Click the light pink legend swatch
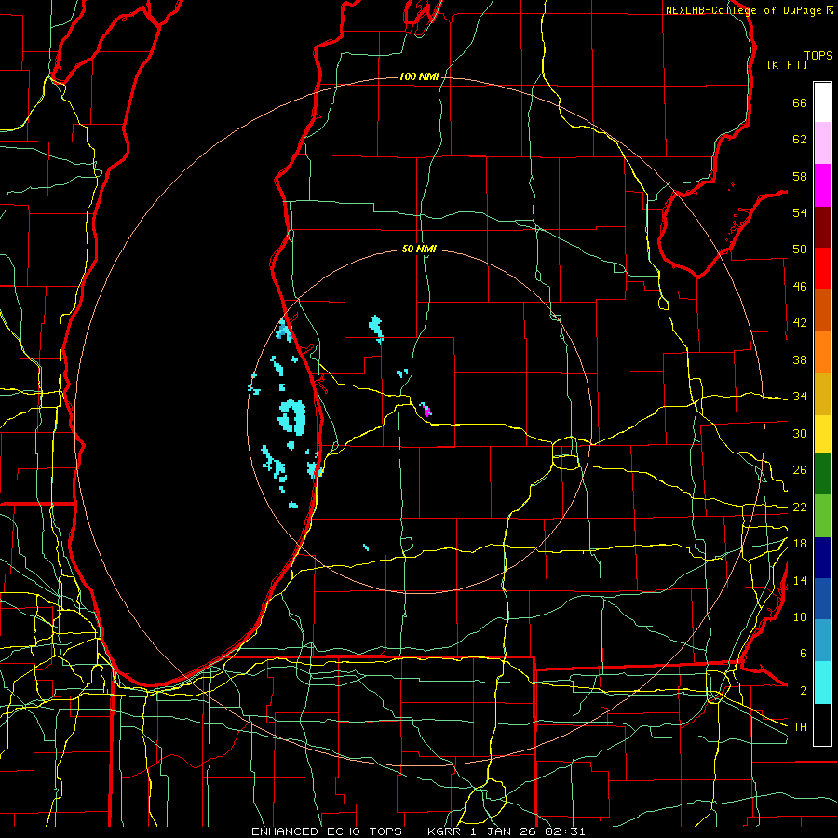This screenshot has height=838, width=838. 822,143
